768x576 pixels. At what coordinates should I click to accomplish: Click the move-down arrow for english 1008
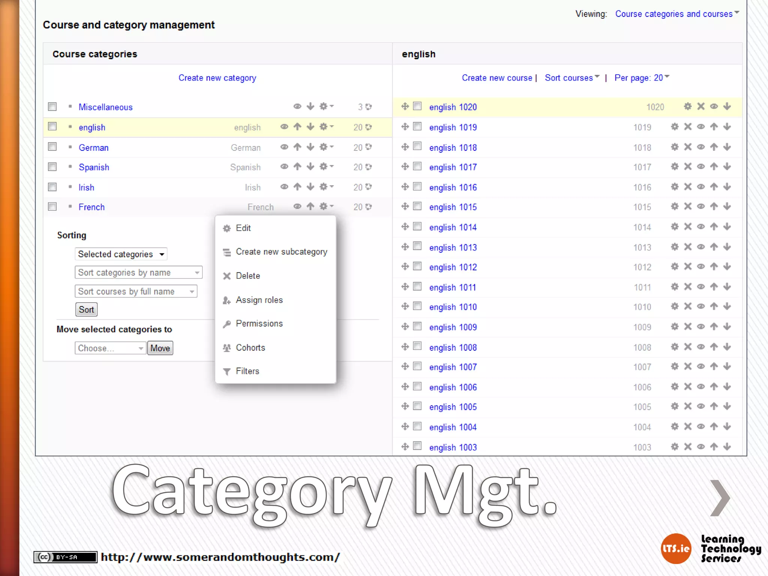[727, 347]
